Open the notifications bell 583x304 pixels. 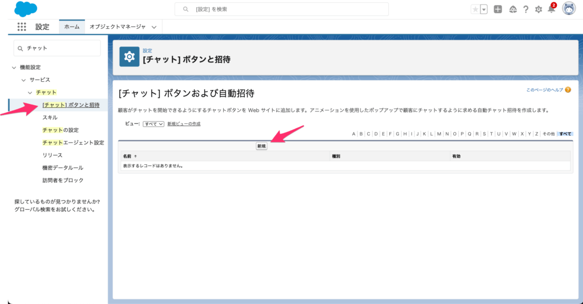pos(551,9)
